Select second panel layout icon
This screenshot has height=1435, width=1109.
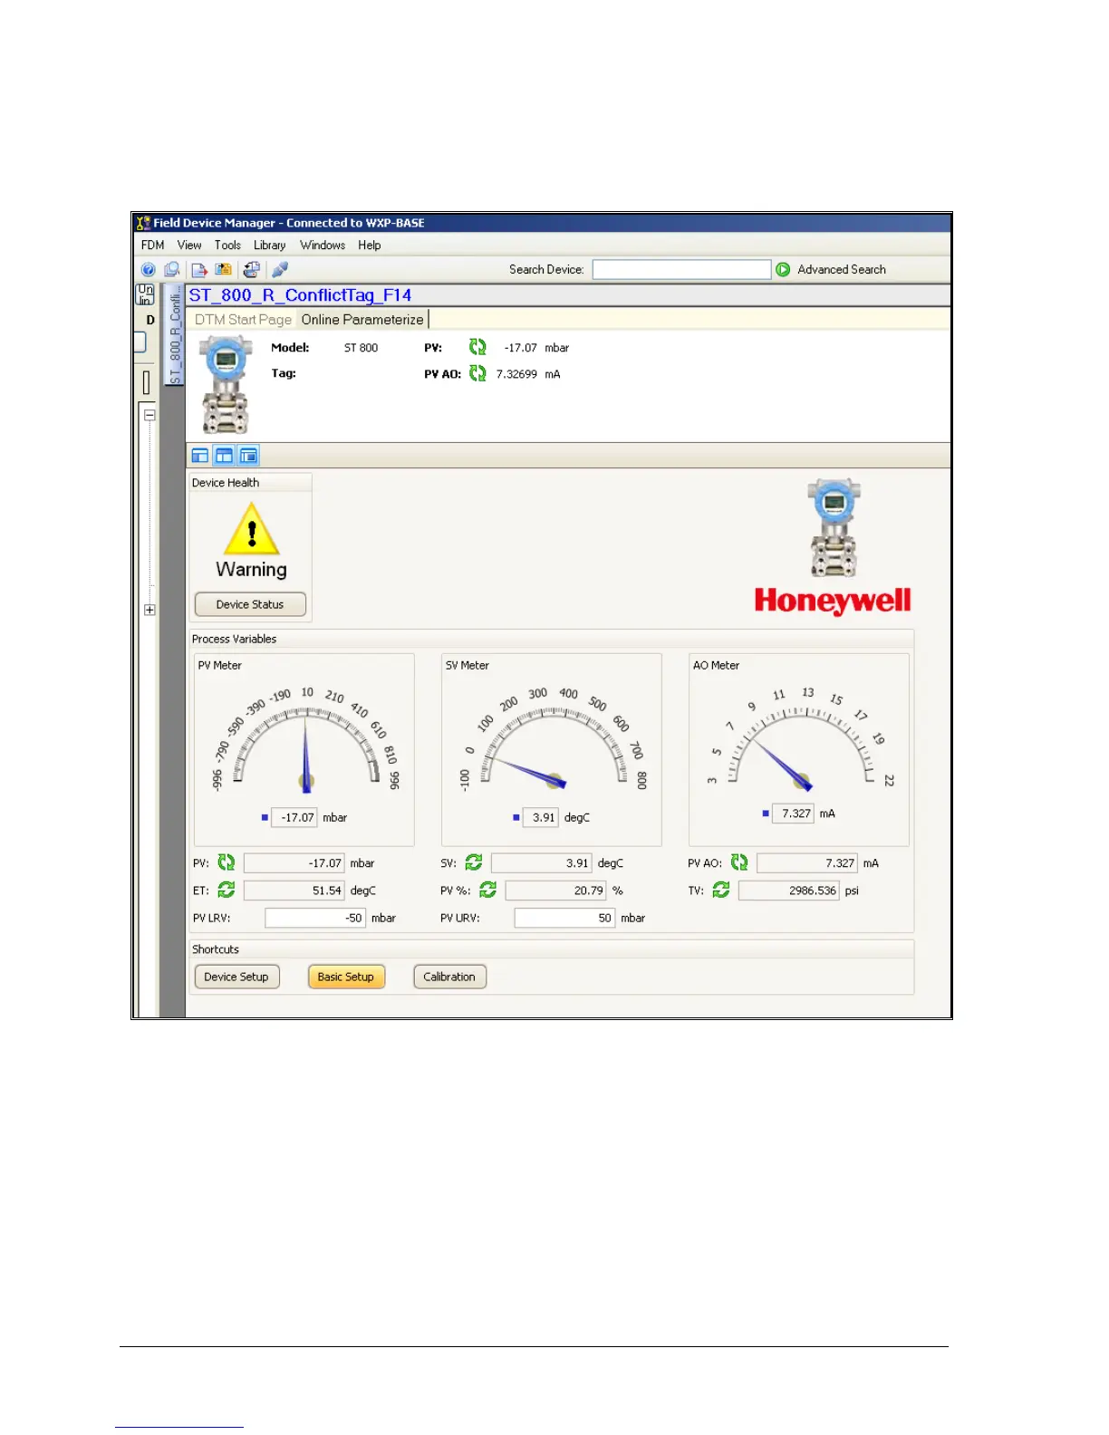click(x=224, y=456)
